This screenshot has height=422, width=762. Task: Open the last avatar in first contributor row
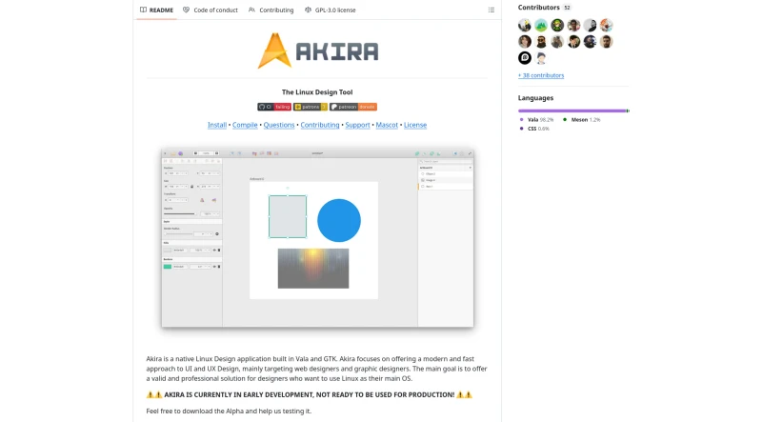tap(607, 26)
